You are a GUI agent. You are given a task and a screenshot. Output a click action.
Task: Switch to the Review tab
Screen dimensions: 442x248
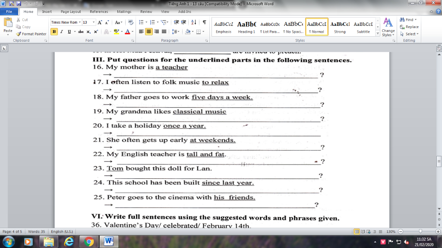(146, 12)
